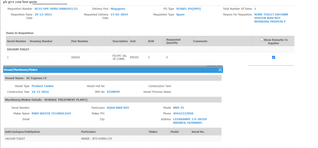
Task: Click IMO number 9228849
Action: click(x=113, y=92)
